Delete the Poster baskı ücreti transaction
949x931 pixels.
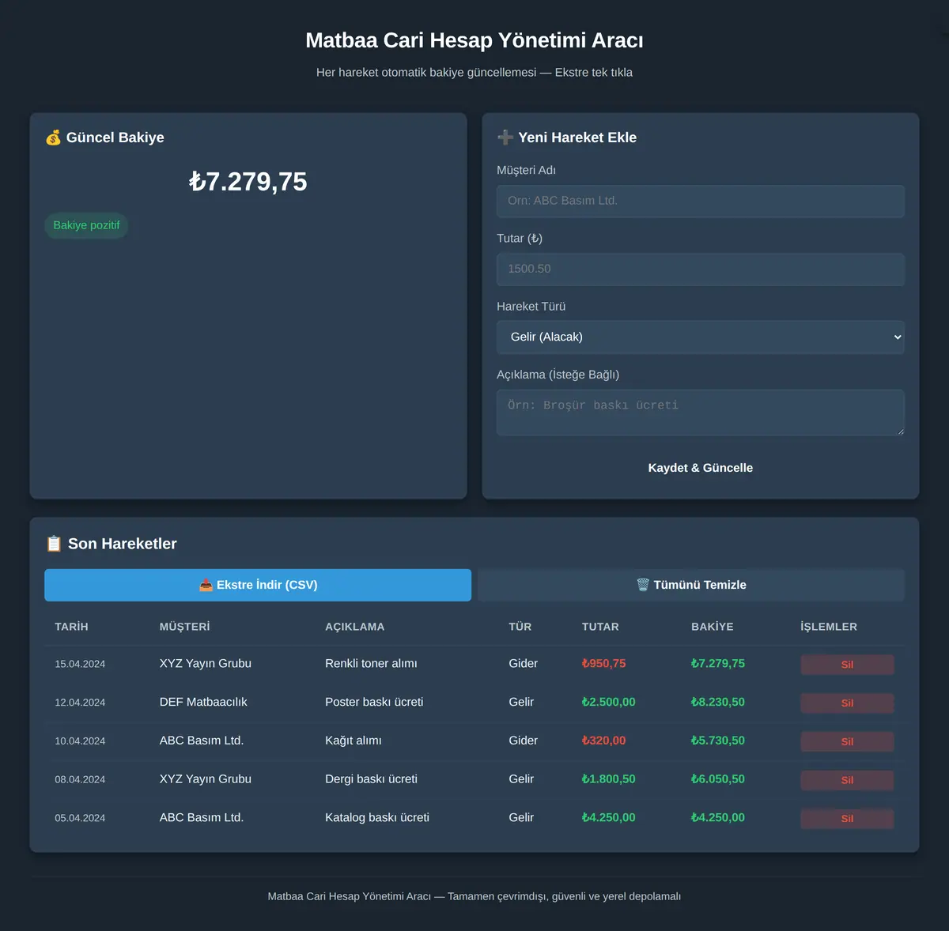[x=847, y=703]
